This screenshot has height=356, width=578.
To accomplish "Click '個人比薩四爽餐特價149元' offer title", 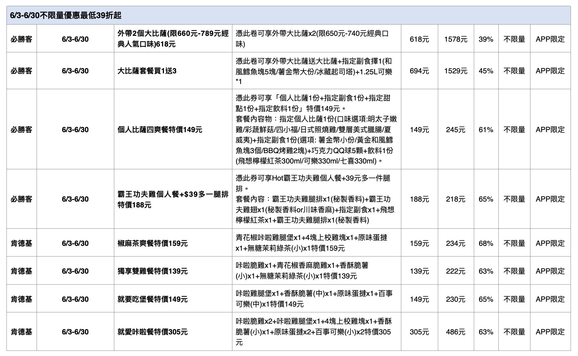I will point(160,130).
